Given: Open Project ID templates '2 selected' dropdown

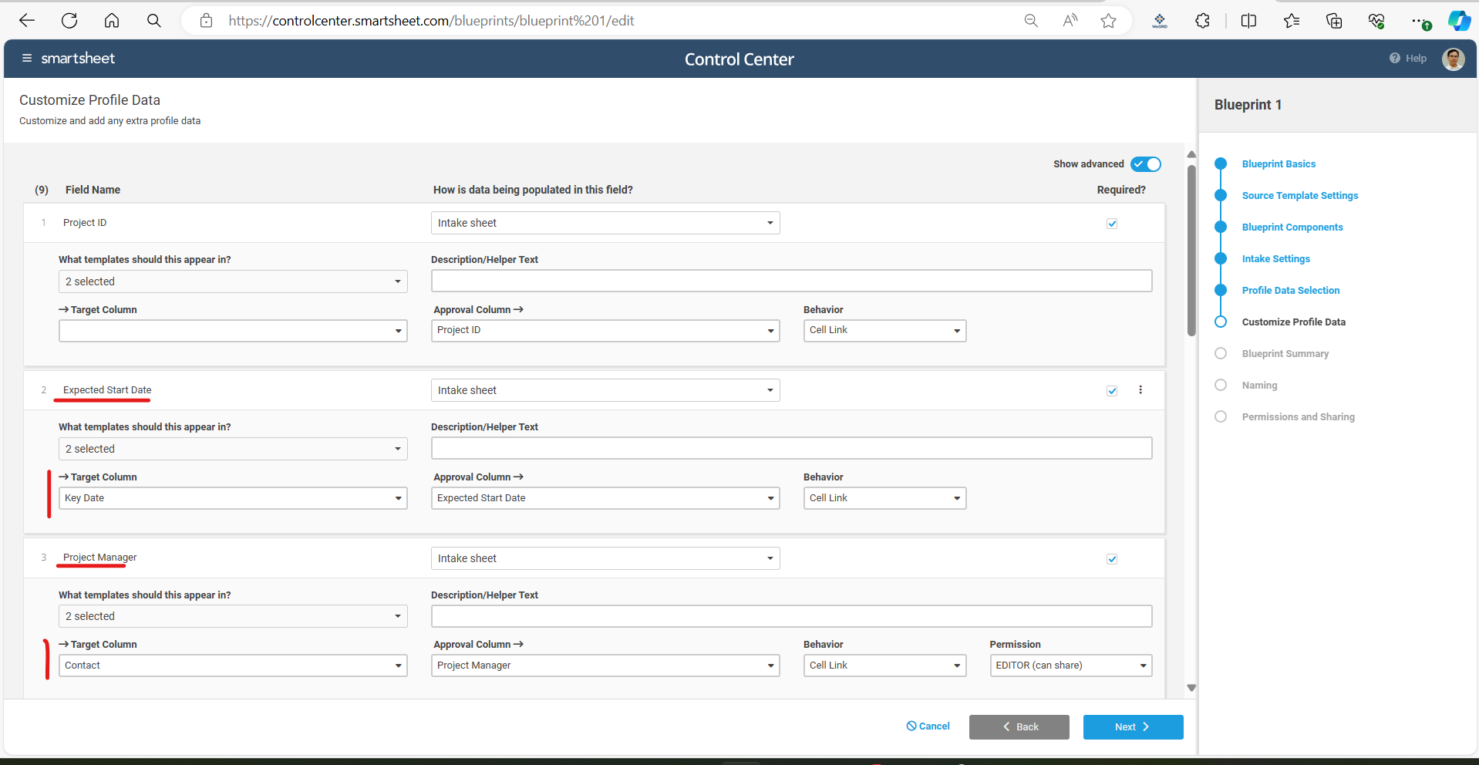Looking at the screenshot, I should coord(233,281).
